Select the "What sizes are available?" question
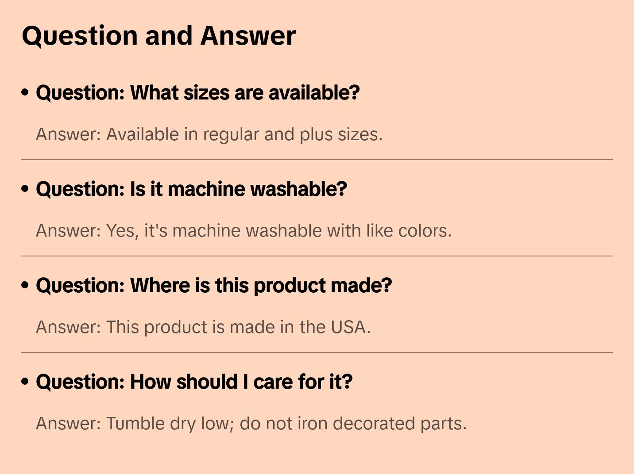 tap(197, 93)
